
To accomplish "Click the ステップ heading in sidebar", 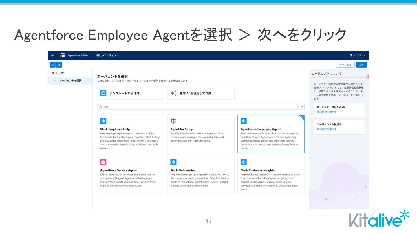I will point(58,73).
